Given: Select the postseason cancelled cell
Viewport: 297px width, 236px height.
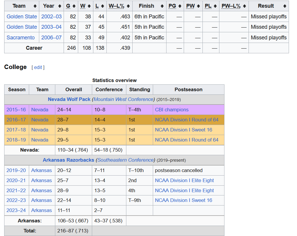Looking at the screenshot, I should [188, 170].
